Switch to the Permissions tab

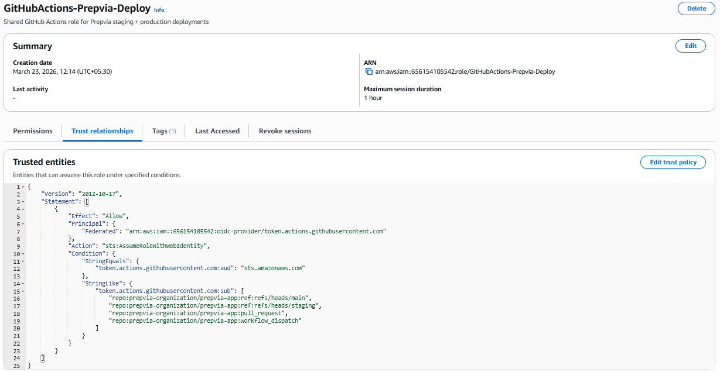(x=33, y=131)
